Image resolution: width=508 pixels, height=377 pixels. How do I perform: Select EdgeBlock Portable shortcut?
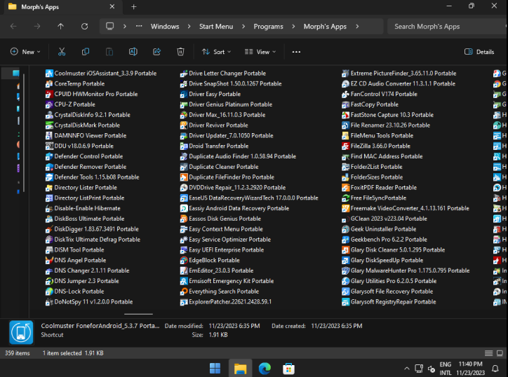click(x=210, y=260)
